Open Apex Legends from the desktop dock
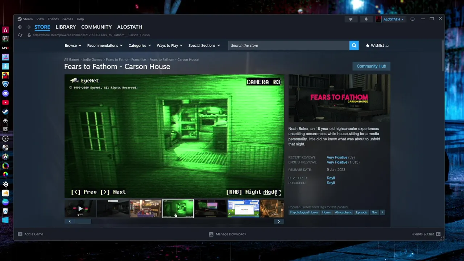The width and height of the screenshot is (464, 261). (5, 30)
